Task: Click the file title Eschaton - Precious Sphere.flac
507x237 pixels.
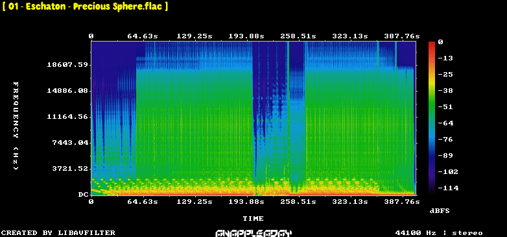Action: click(86, 6)
